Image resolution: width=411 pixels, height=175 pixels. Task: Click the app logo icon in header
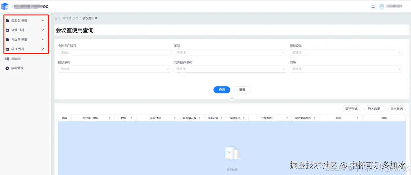pyautogui.click(x=5, y=6)
